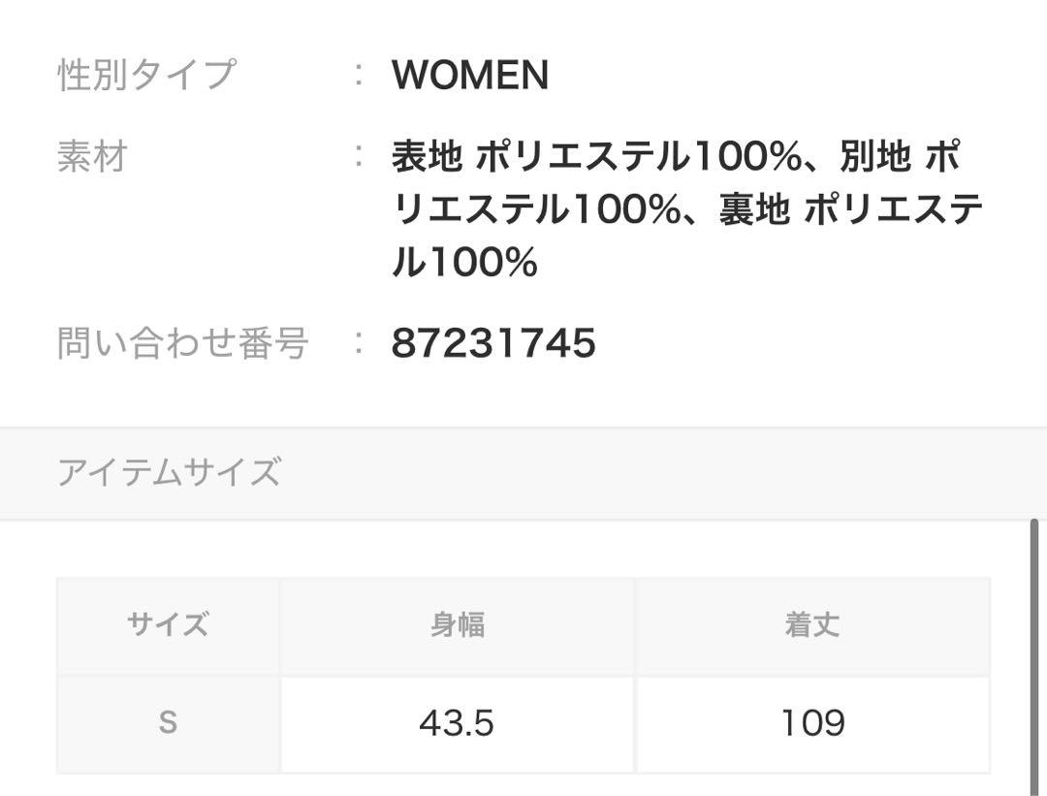The image size is (1047, 796).
Task: Click the 身幅 column header
Action: (x=458, y=625)
